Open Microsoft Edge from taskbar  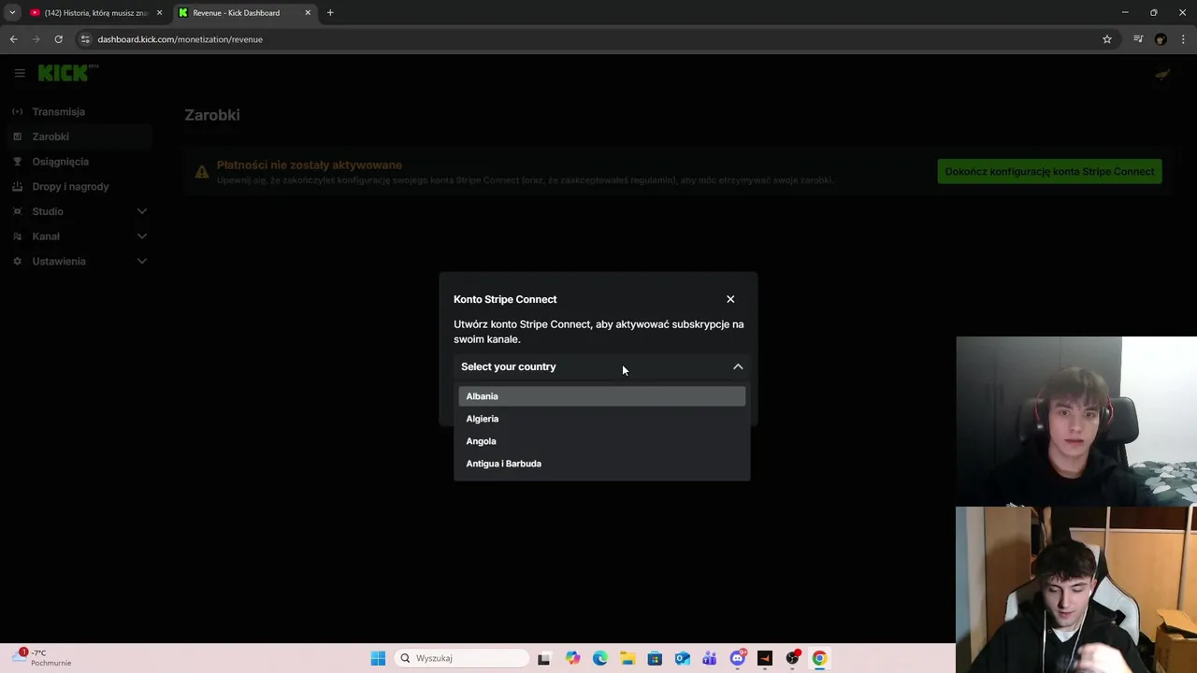[599, 658]
